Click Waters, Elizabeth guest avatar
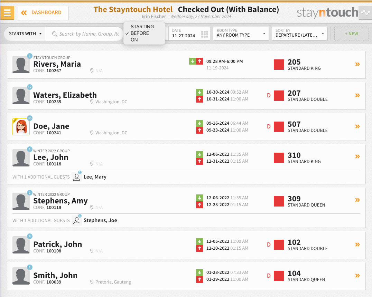Image resolution: width=372 pixels, height=297 pixels. (x=21, y=96)
